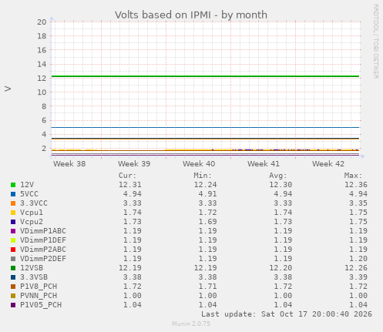
Task: Click the Week 38 axis label
Action: [x=69, y=164]
